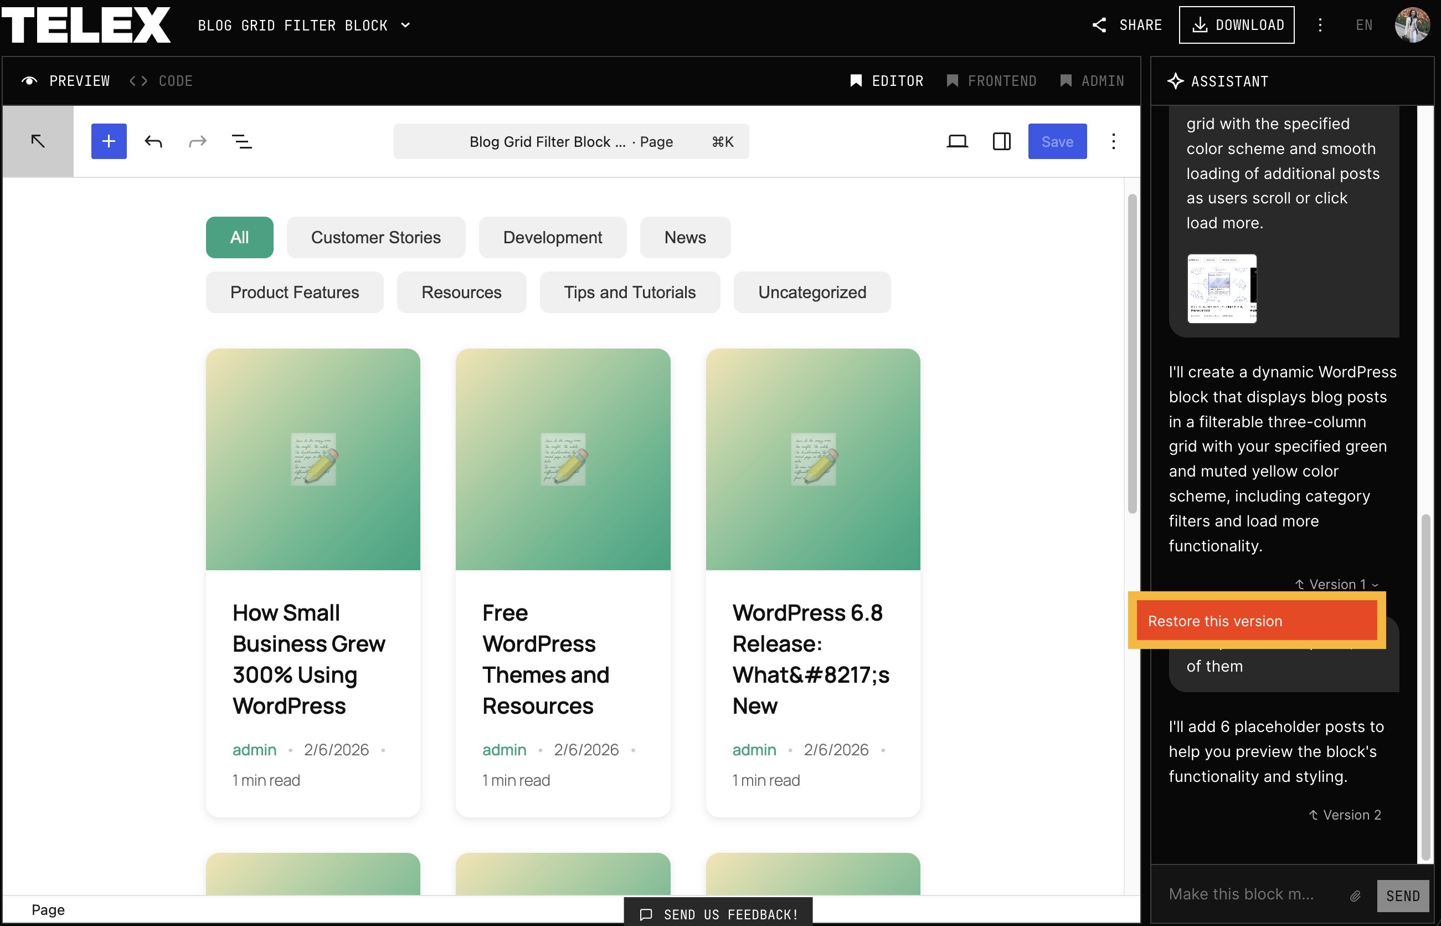Click the laptop device preview icon
The height and width of the screenshot is (926, 1441).
[x=956, y=141]
